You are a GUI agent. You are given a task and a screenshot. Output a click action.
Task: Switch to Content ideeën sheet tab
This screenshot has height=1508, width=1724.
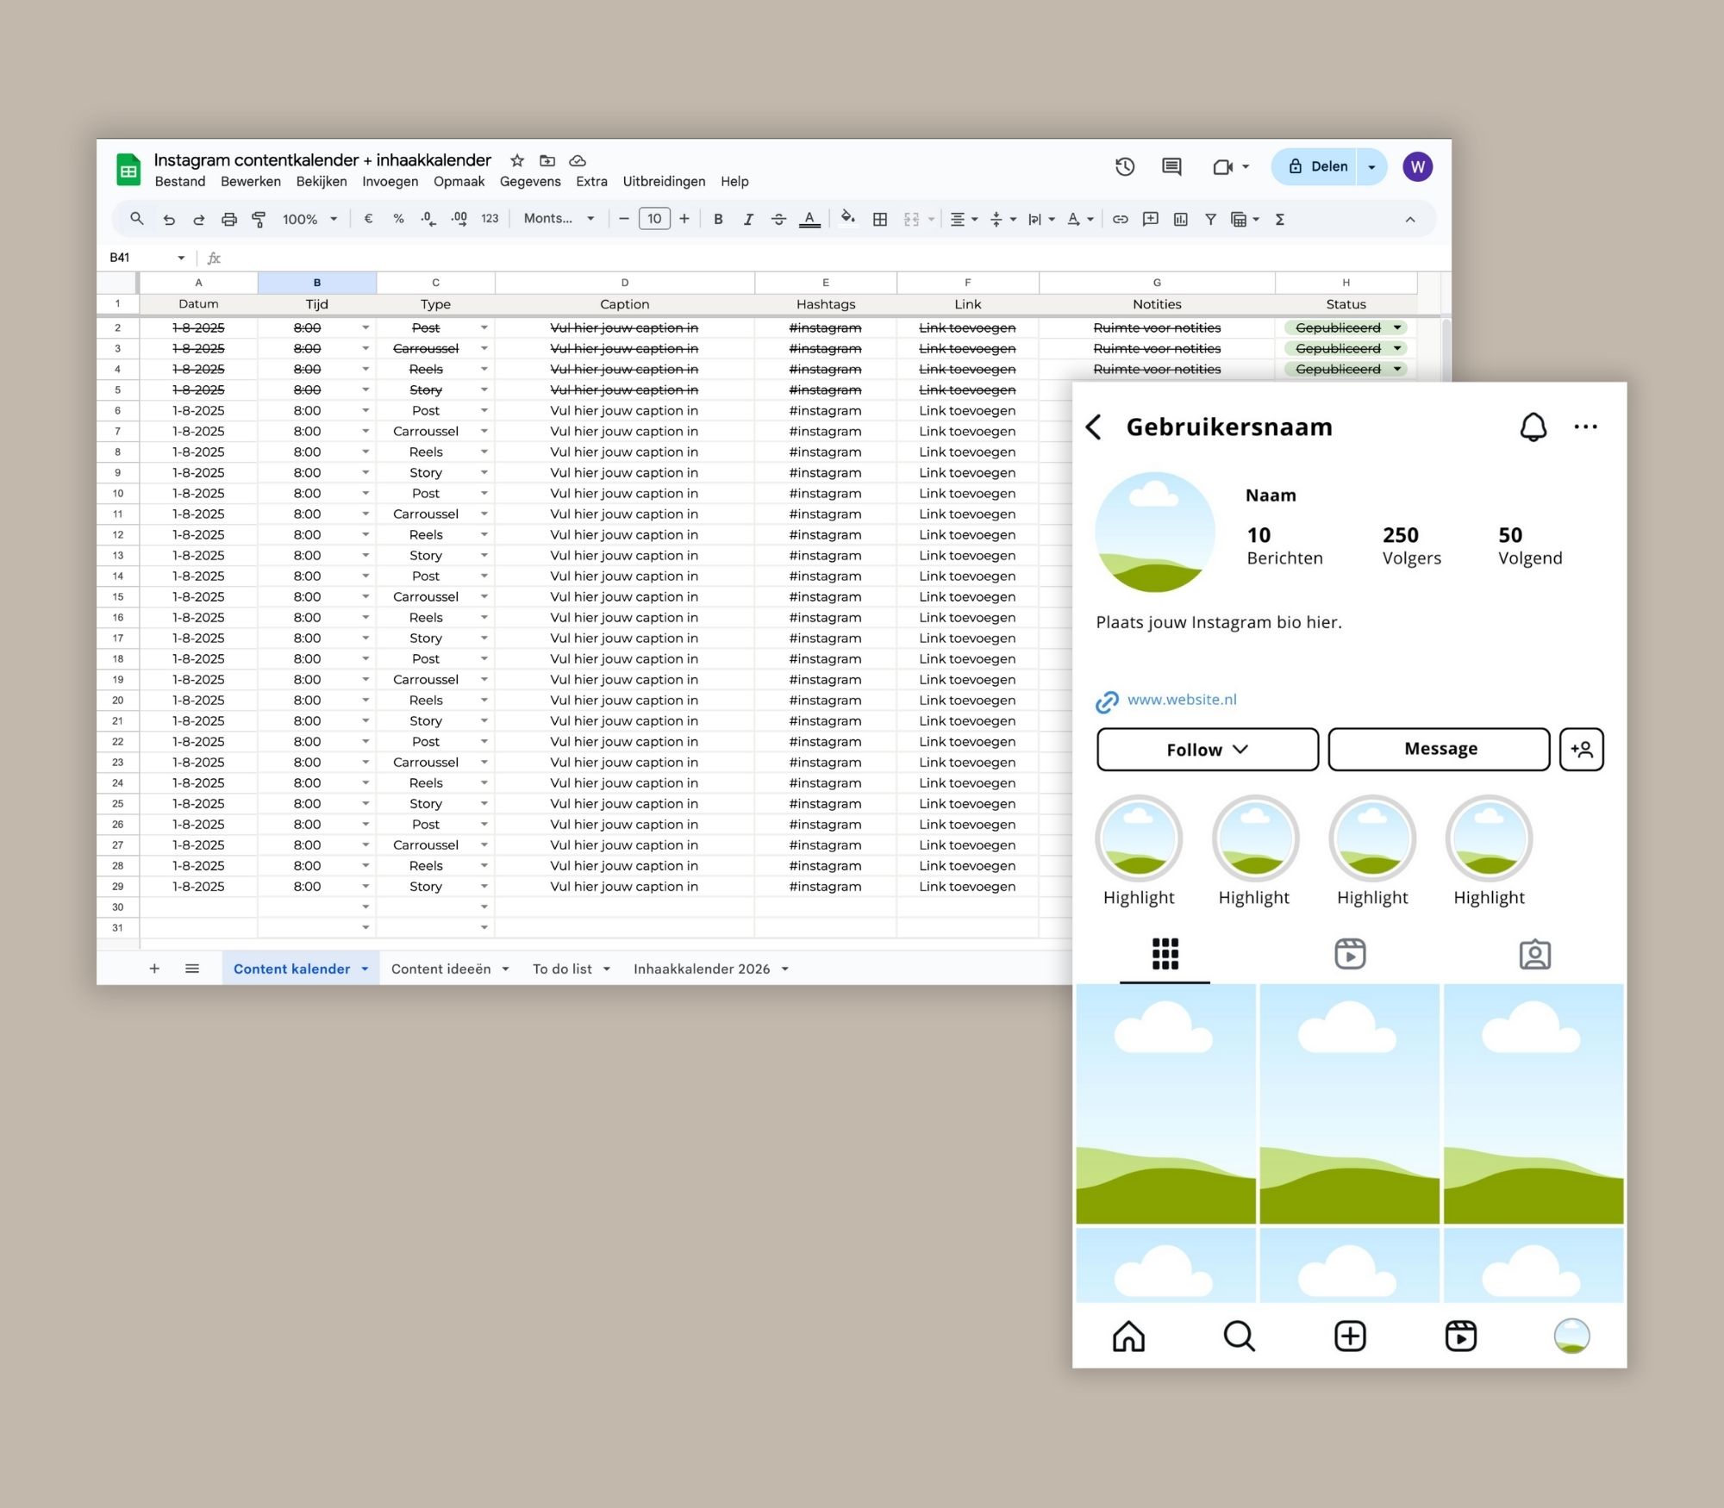coord(440,969)
